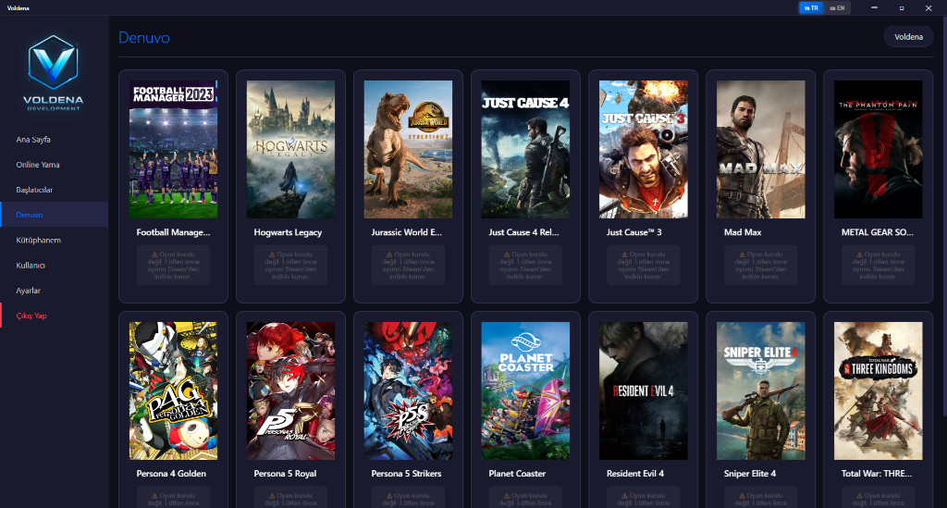Click not-installed warning under Just Cause 3
Screen dimensions: 947x508
644,266
